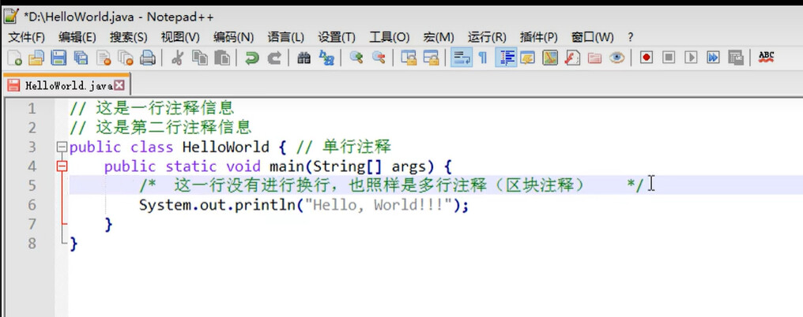
Task: Close the current document via toolbar icon
Action: coord(103,58)
